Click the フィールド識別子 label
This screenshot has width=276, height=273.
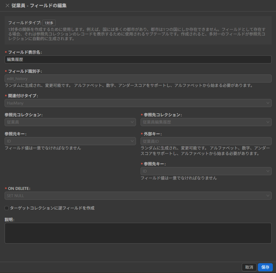point(25,71)
